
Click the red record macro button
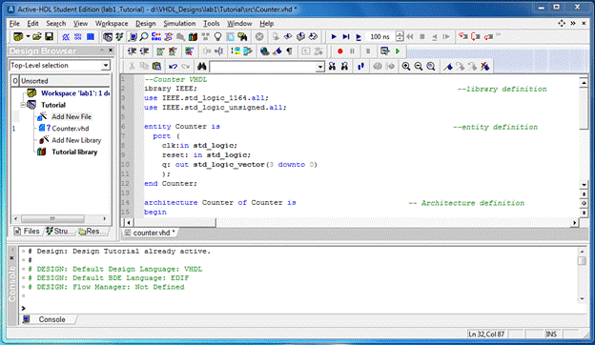(x=340, y=51)
